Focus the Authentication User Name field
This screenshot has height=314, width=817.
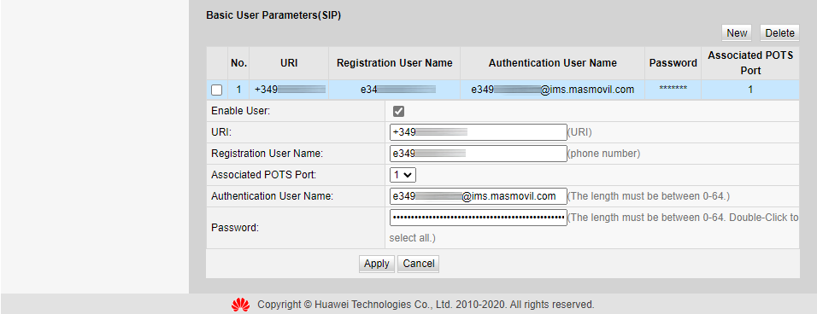click(x=479, y=196)
